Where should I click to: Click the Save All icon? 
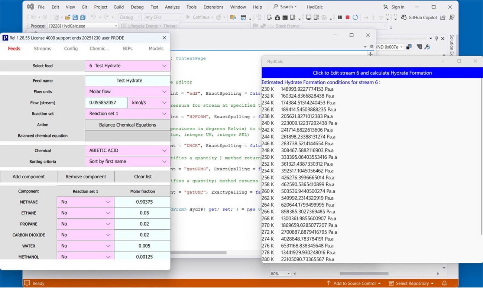pos(83,17)
